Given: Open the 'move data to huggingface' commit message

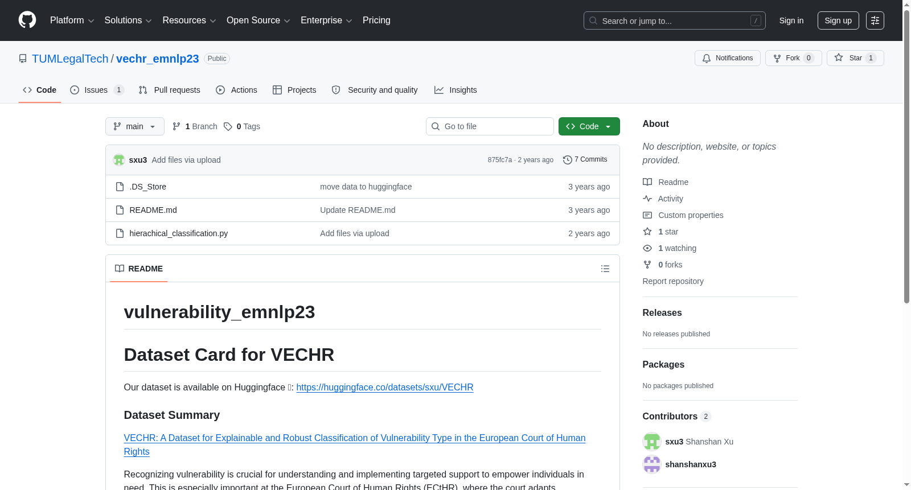Looking at the screenshot, I should coord(366,187).
